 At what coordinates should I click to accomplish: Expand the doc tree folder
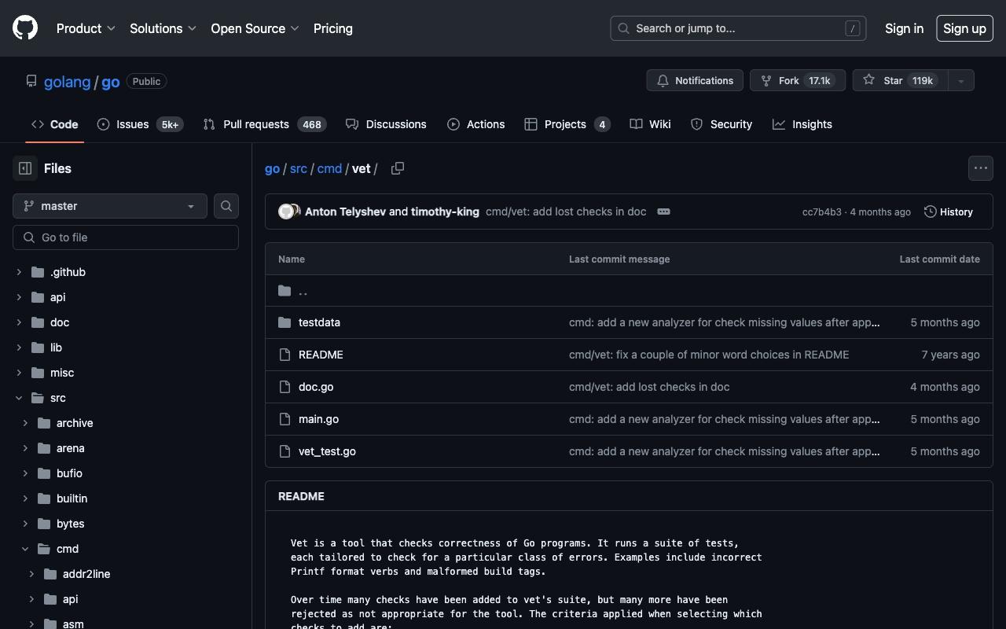point(19,322)
